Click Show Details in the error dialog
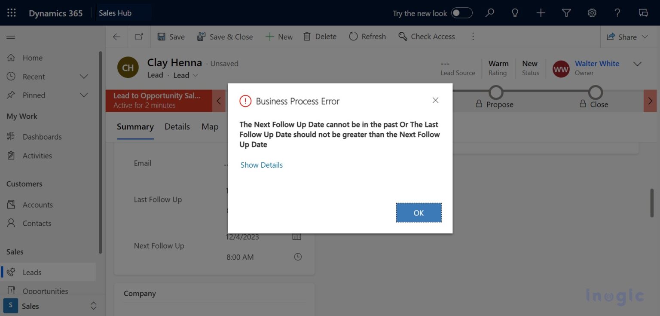 tap(261, 165)
